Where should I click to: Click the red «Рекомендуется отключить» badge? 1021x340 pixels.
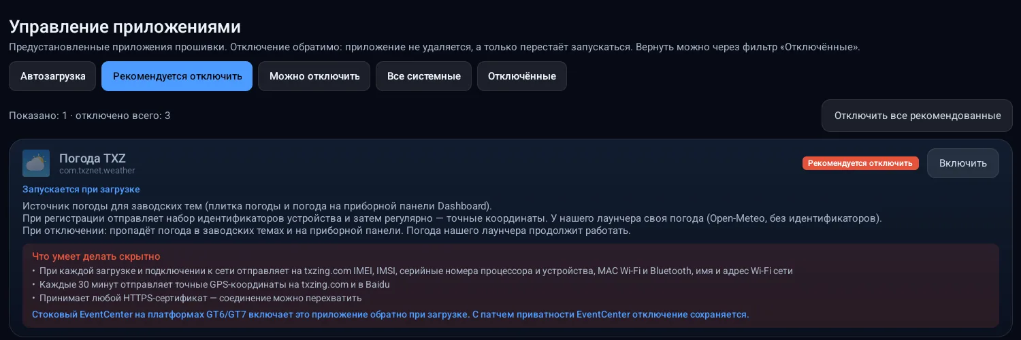(x=860, y=163)
